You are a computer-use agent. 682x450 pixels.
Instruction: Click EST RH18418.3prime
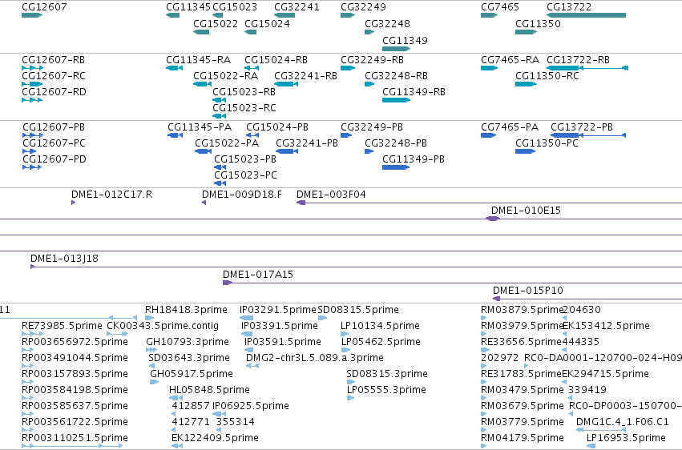186,310
